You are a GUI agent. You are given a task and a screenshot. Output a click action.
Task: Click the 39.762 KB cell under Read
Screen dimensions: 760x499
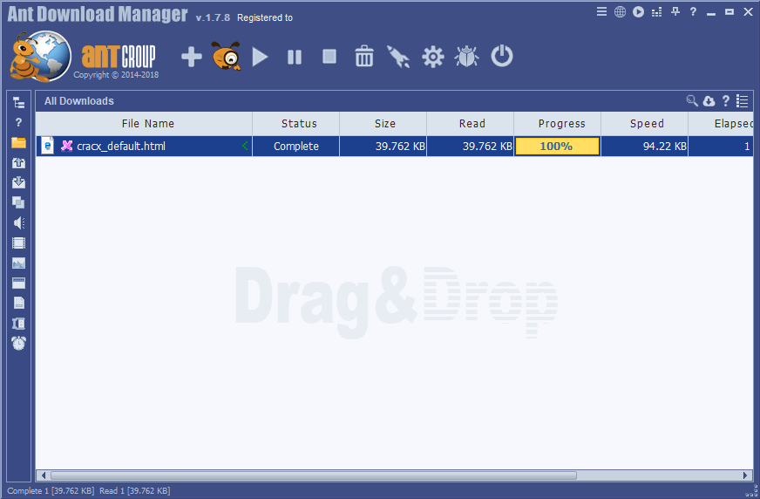[x=471, y=146]
